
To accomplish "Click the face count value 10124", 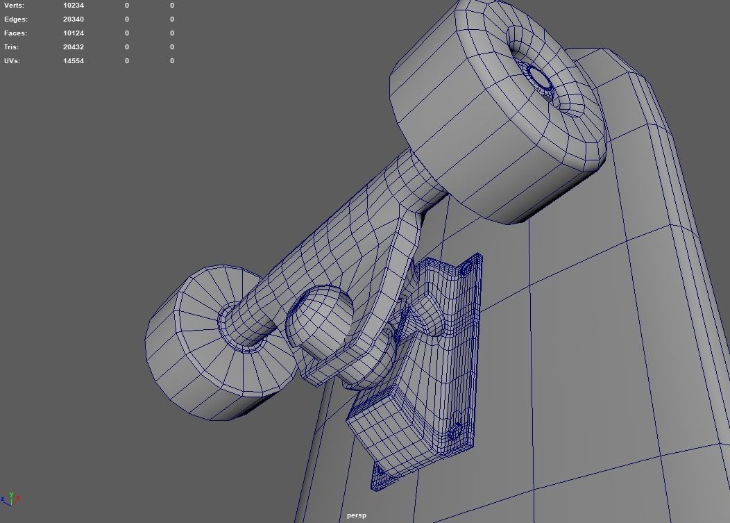I will click(x=74, y=33).
